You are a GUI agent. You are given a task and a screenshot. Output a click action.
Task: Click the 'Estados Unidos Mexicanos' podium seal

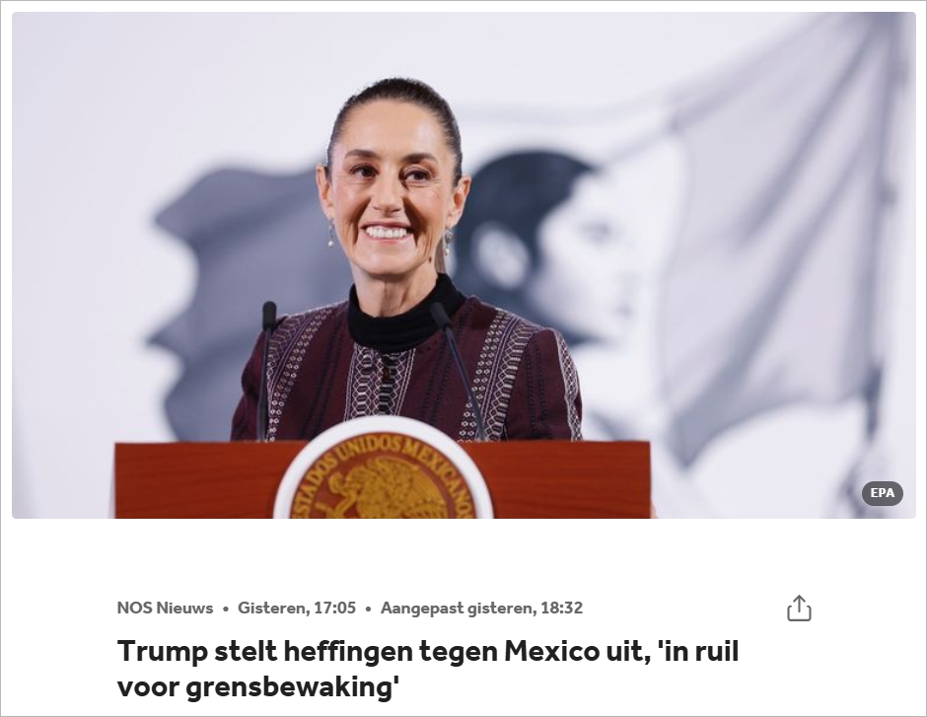[x=383, y=469]
